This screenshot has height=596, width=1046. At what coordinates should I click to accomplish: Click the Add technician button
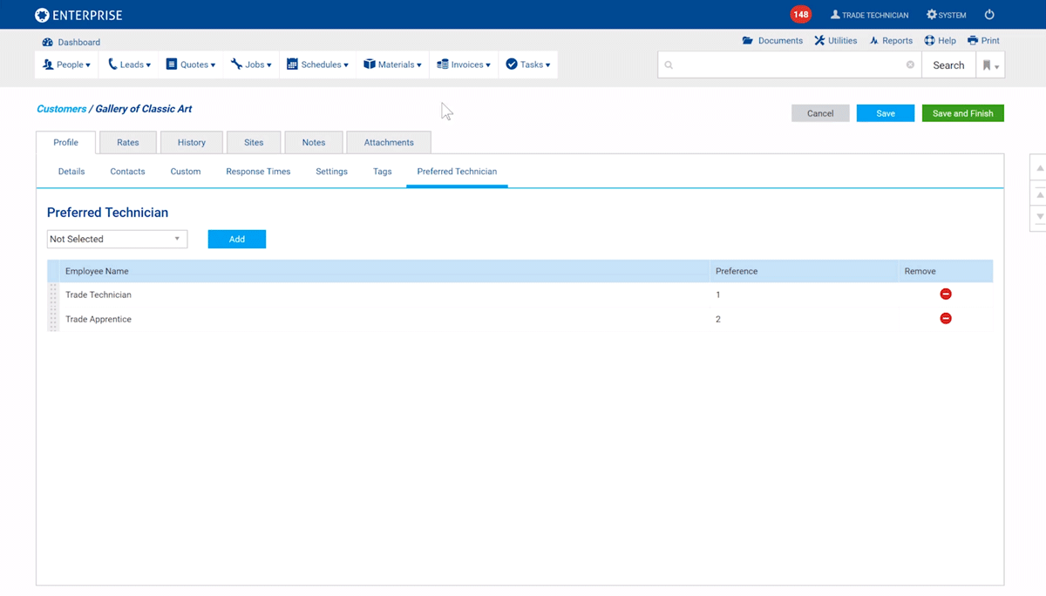237,239
